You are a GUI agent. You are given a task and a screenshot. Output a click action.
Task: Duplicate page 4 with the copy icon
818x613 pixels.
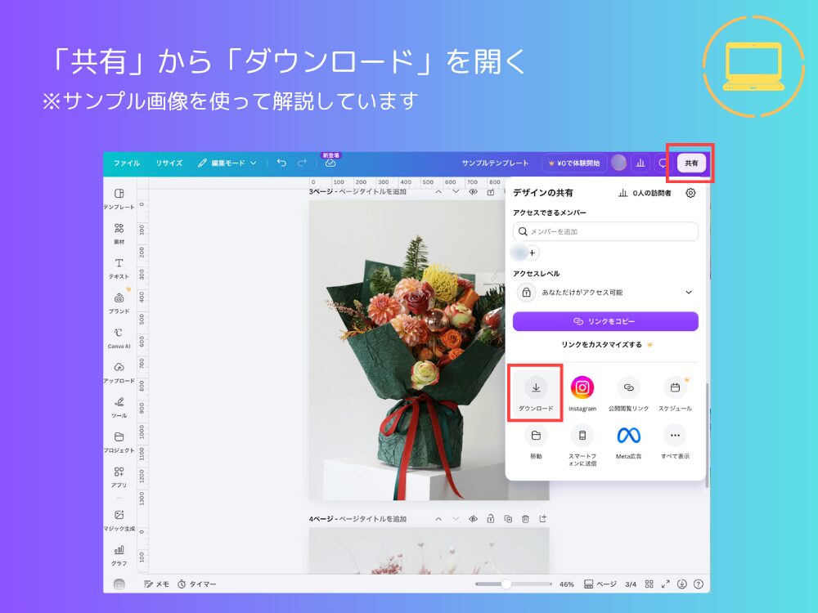click(x=508, y=519)
